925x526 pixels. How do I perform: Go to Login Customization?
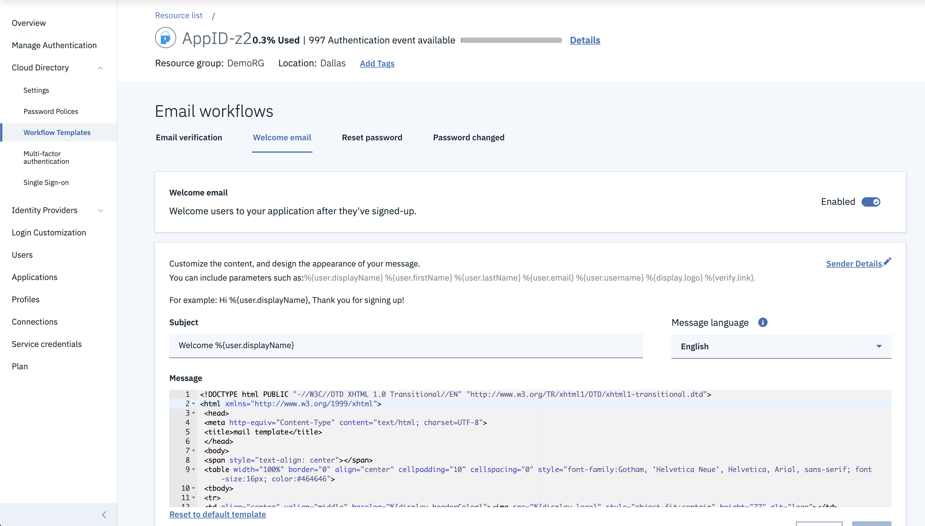point(49,233)
